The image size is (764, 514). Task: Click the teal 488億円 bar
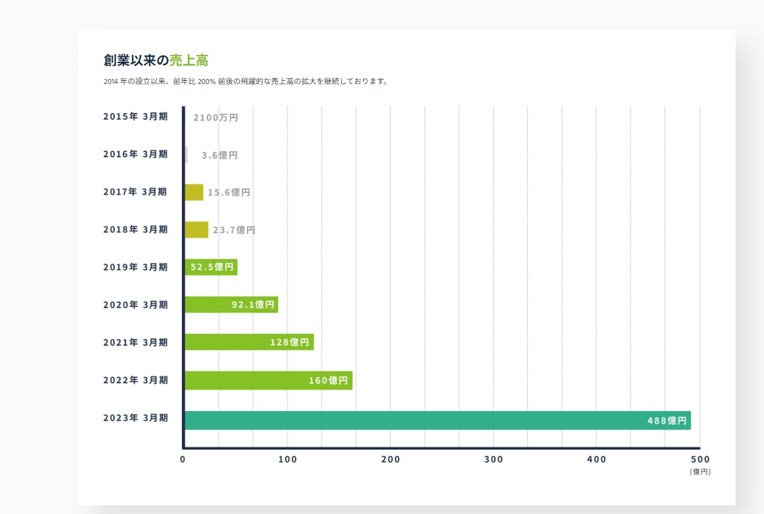point(436,421)
